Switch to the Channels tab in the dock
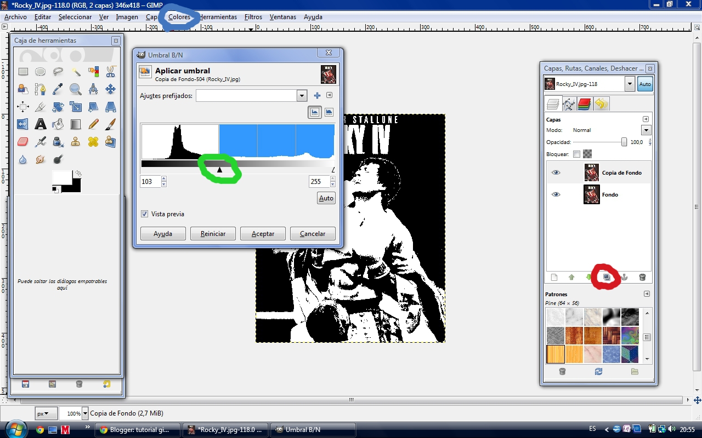This screenshot has width=702, height=438. (x=584, y=103)
